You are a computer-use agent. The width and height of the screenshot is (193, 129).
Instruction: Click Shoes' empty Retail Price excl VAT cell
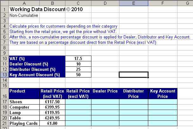78,102
